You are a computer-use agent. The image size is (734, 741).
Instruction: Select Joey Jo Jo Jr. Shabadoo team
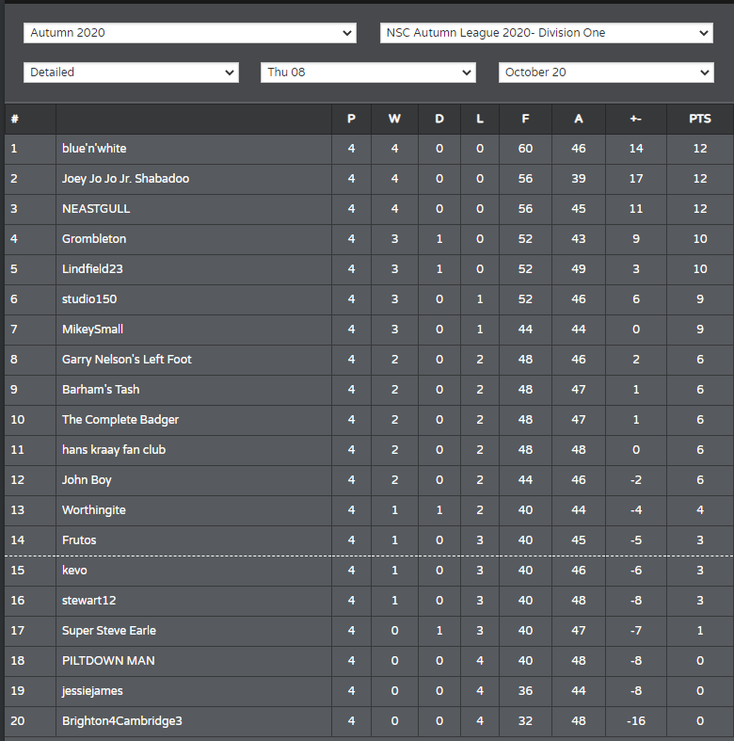[126, 179]
